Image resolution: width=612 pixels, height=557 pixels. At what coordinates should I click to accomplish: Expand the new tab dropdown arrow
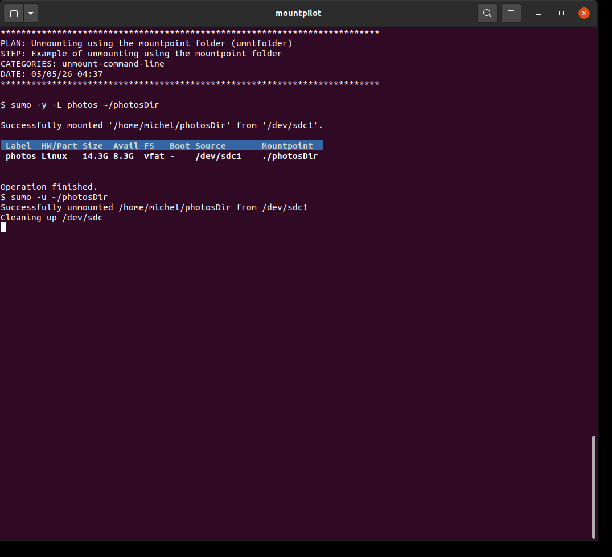(x=31, y=13)
